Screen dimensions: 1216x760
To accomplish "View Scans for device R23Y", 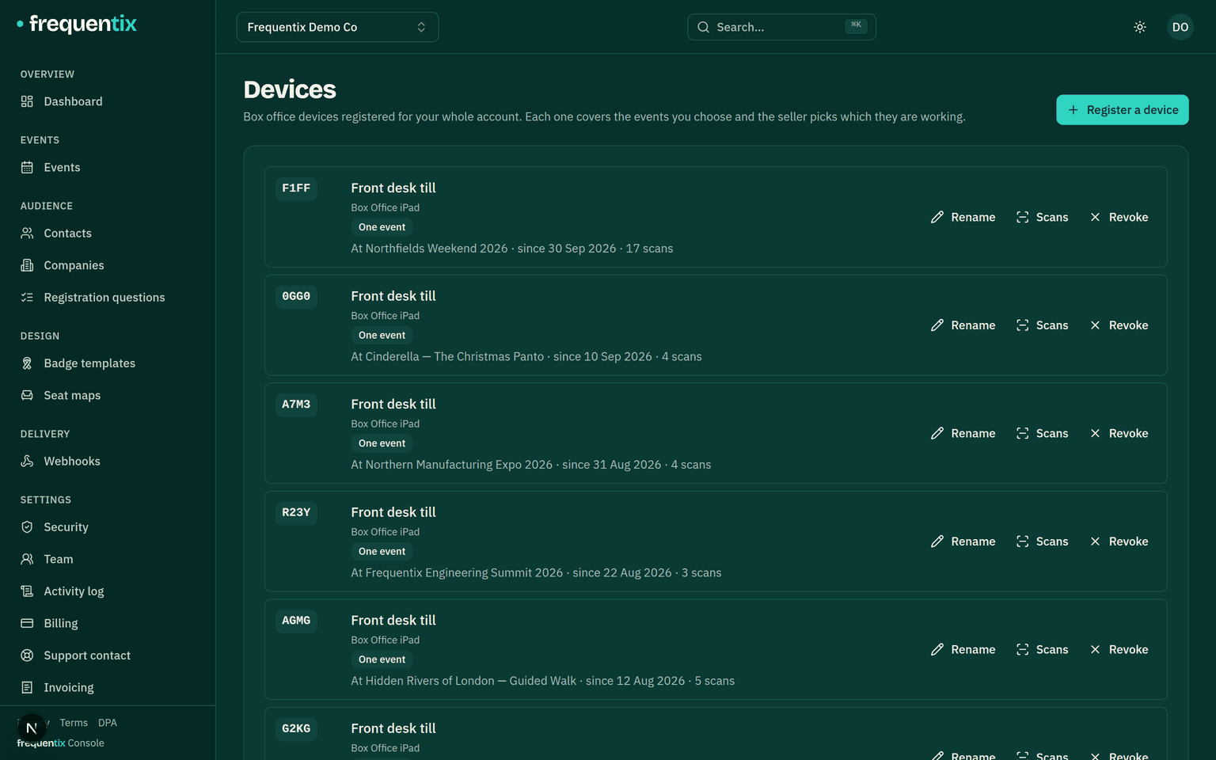I will pos(1043,541).
